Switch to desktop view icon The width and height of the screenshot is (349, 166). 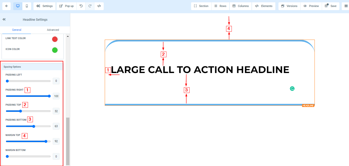pyautogui.click(x=18, y=6)
